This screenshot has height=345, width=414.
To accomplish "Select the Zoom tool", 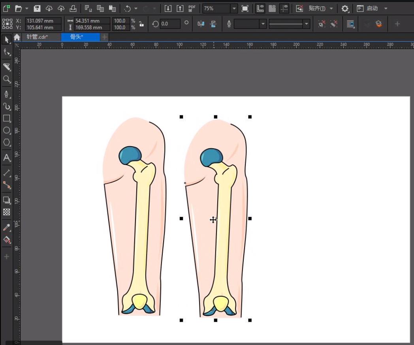I will (7, 79).
